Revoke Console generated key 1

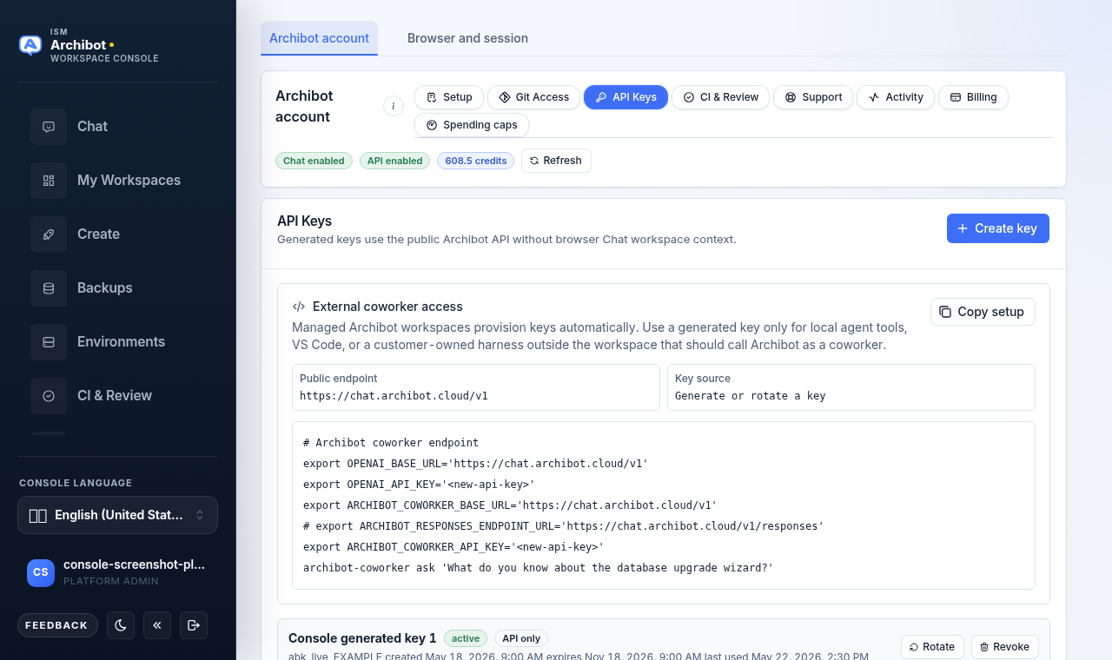click(x=1004, y=647)
